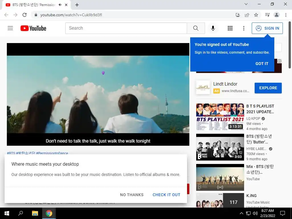This screenshot has width=292, height=219.
Task: Open volume control in tray
Action: coord(255,213)
